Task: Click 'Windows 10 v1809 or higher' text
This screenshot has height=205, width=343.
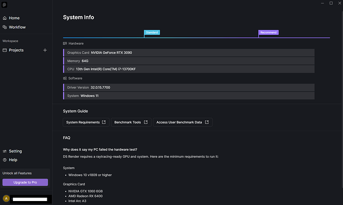Action: tap(90, 175)
